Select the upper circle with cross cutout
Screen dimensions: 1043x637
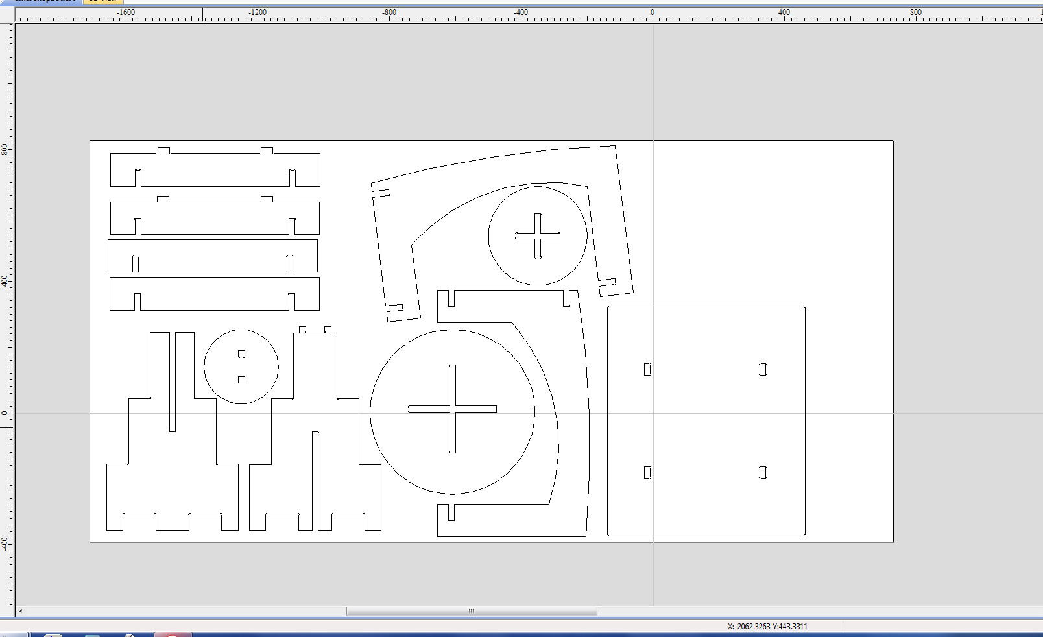tap(538, 236)
